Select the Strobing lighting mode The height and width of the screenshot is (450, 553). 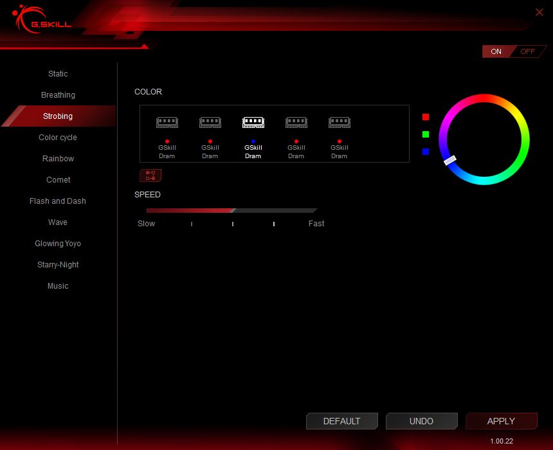tap(58, 116)
